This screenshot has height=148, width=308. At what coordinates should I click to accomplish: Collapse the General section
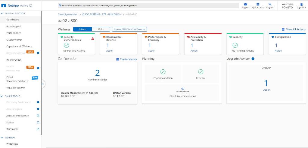(2, 137)
